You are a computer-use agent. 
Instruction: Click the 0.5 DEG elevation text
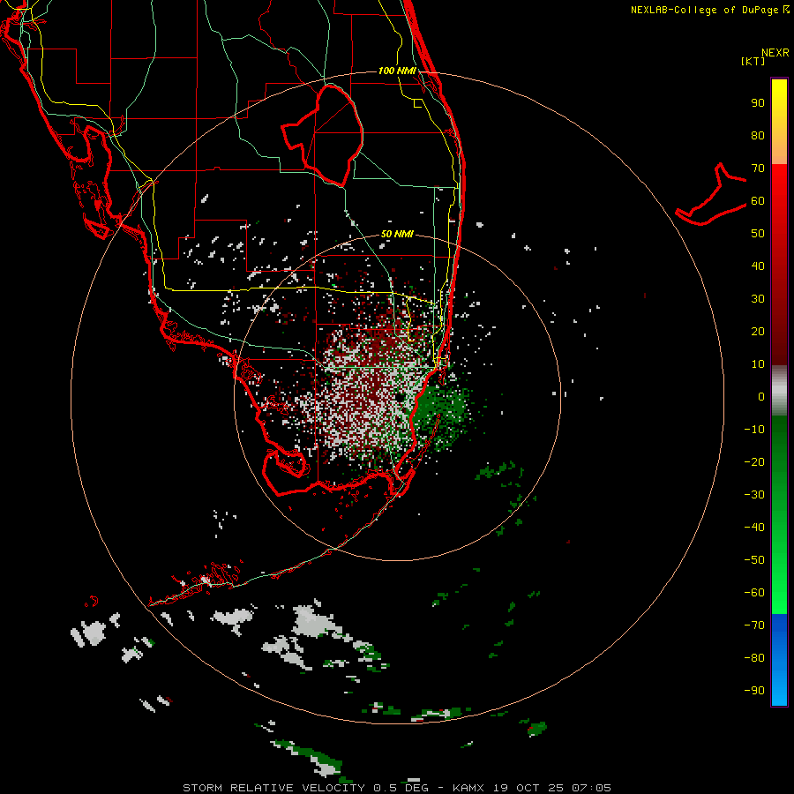tap(401, 788)
